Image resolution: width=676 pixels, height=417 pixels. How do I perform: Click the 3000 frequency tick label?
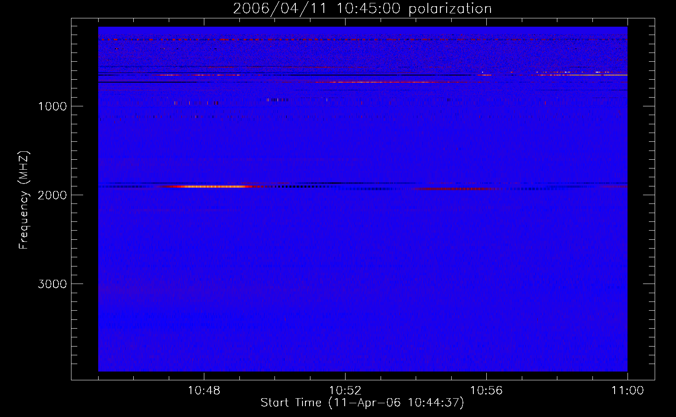[x=52, y=284]
